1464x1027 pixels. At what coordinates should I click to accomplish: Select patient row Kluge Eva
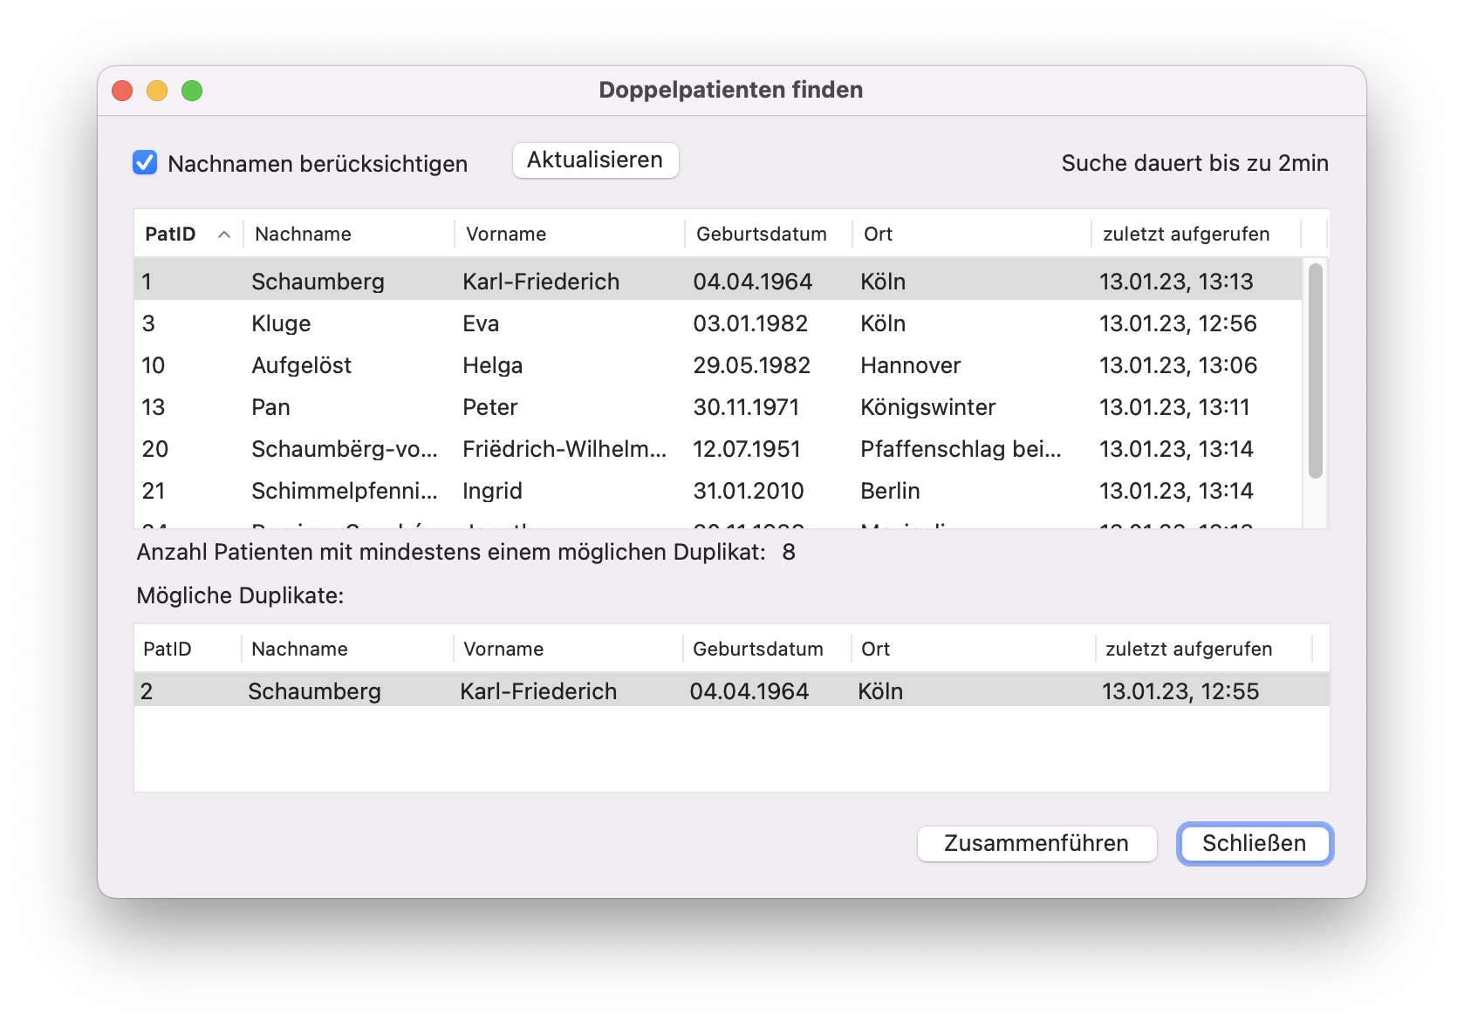tap(718, 323)
